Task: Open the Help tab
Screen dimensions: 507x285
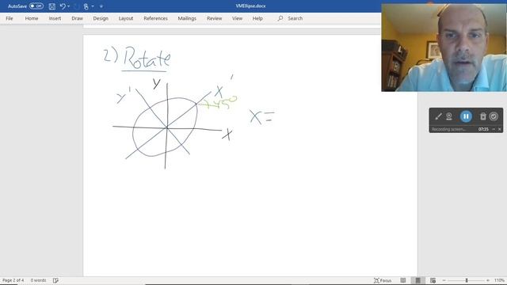Action: (x=257, y=18)
